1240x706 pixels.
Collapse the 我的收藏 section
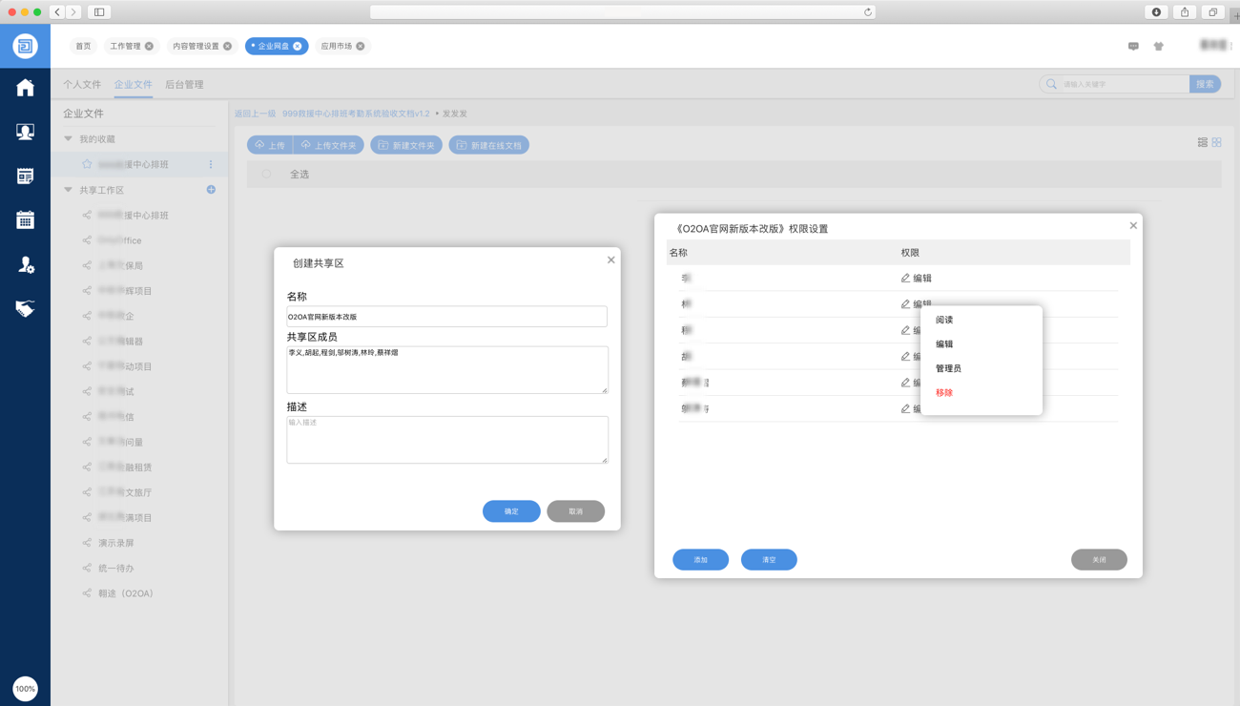(69, 139)
